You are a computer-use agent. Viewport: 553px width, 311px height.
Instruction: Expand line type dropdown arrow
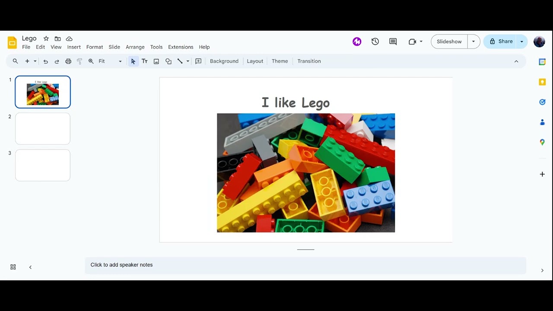pos(188,61)
